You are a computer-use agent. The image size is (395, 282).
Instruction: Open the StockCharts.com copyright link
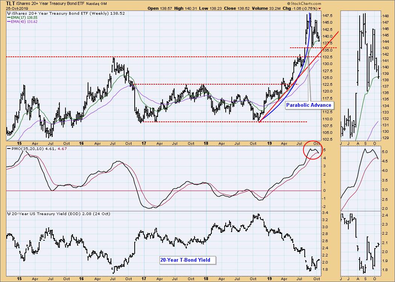pyautogui.click(x=304, y=3)
